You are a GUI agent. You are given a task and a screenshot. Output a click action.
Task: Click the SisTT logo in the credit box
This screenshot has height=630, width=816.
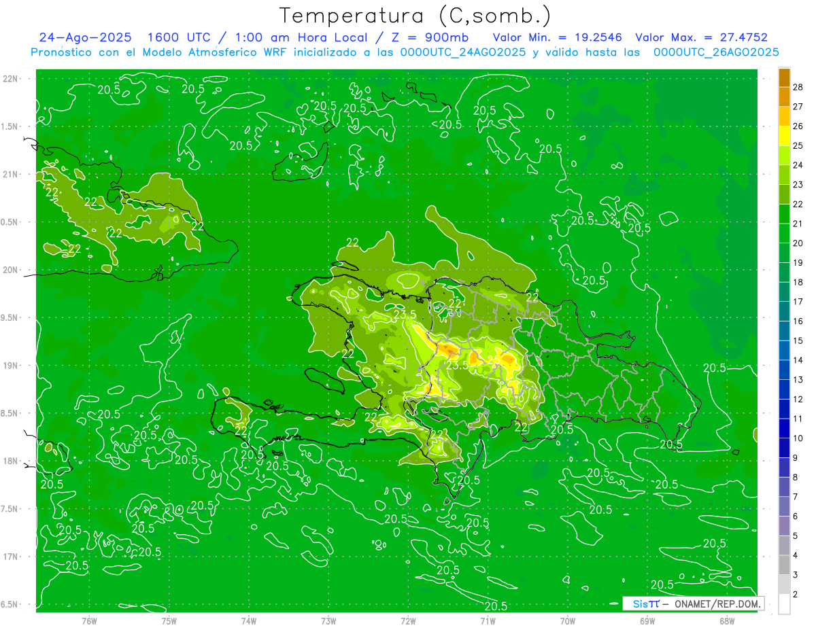click(646, 603)
